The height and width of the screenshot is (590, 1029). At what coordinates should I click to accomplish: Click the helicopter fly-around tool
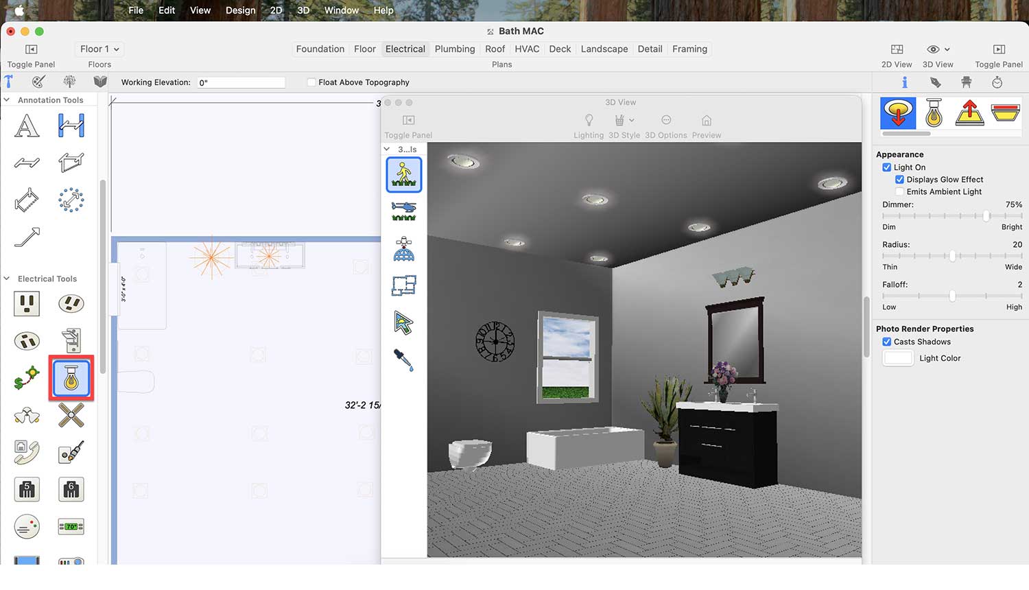pyautogui.click(x=403, y=211)
